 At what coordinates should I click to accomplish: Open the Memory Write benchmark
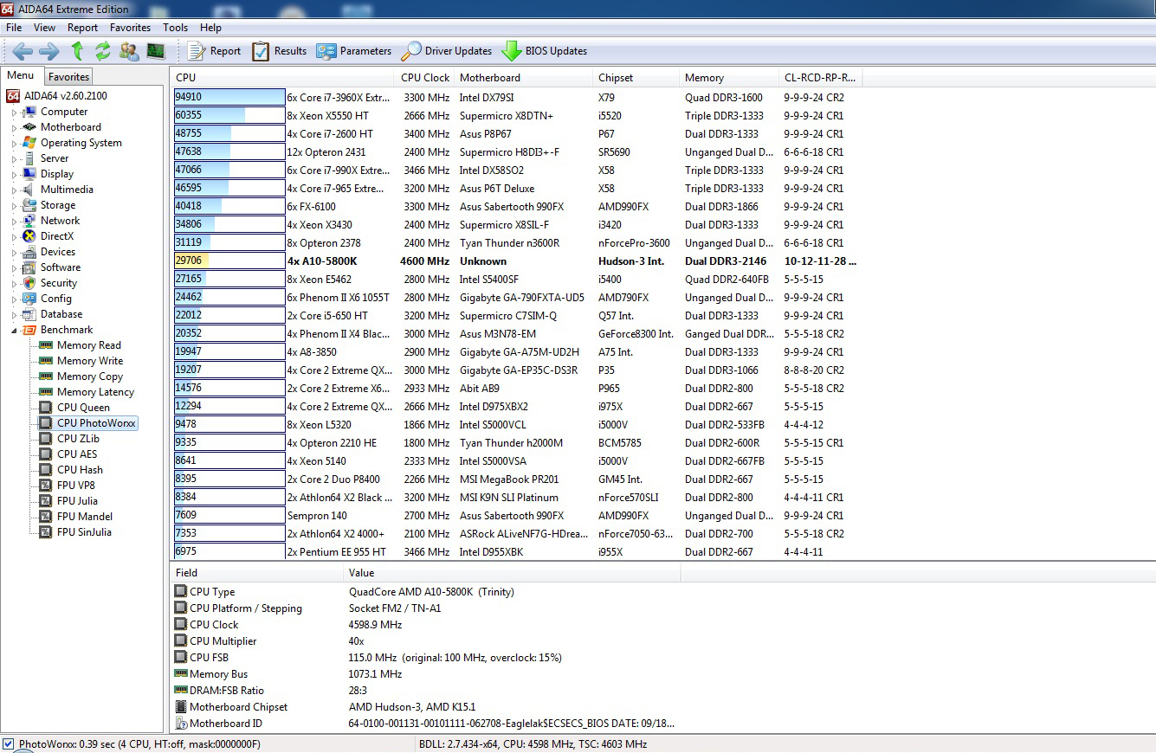coord(90,361)
